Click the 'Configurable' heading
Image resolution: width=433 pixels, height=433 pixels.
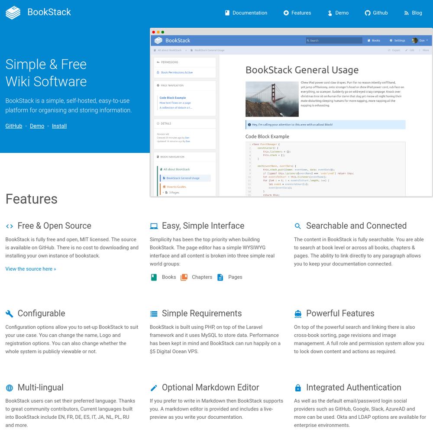[42, 313]
